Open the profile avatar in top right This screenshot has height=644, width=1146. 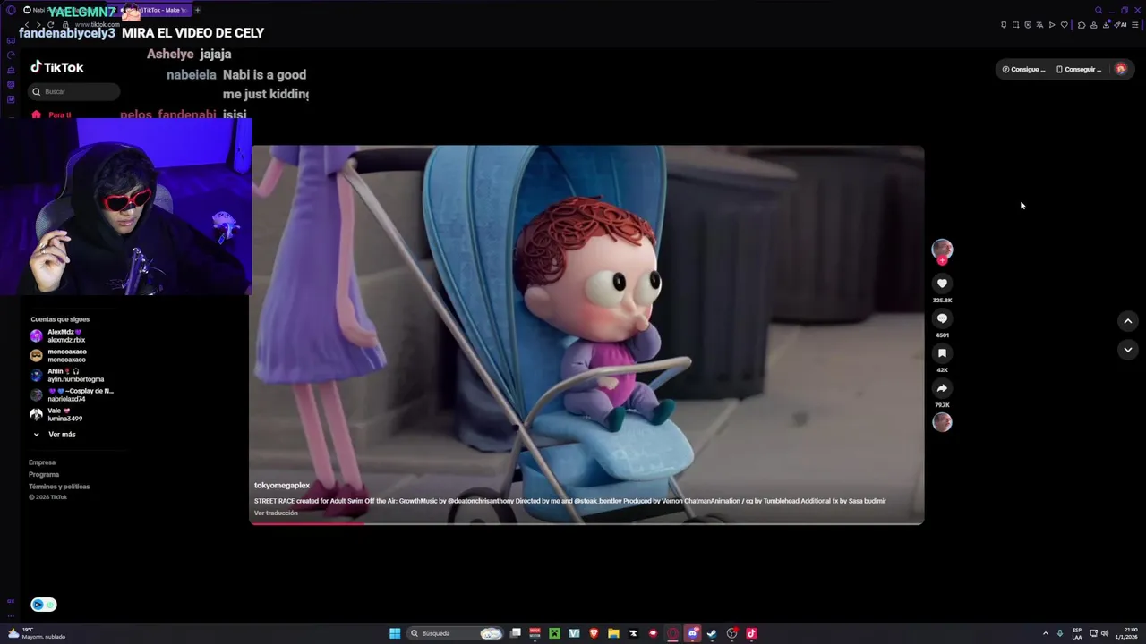[1121, 69]
